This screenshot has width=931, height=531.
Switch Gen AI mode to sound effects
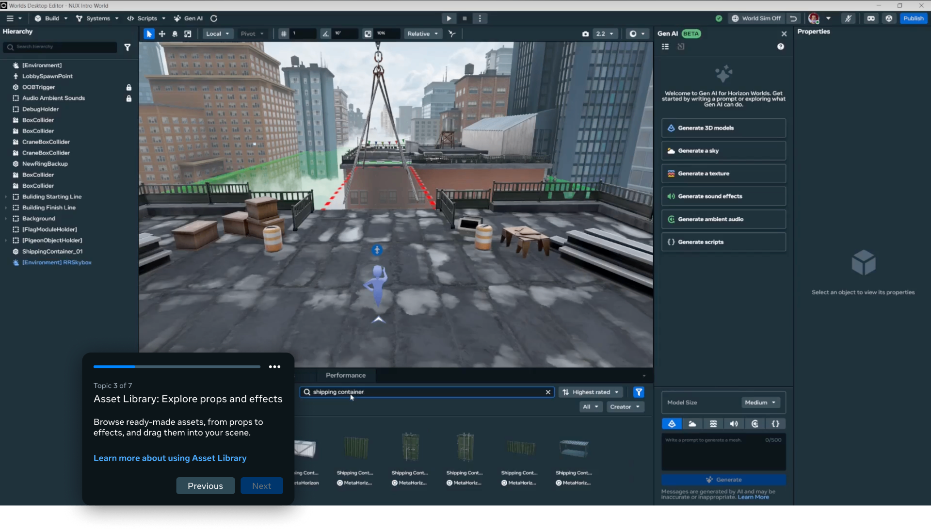click(x=734, y=424)
